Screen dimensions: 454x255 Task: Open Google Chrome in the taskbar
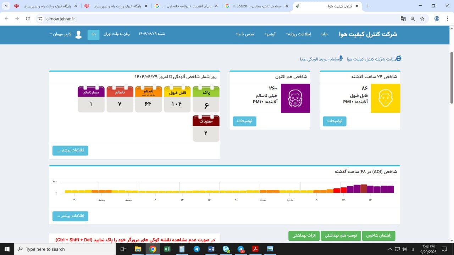pyautogui.click(x=153, y=249)
